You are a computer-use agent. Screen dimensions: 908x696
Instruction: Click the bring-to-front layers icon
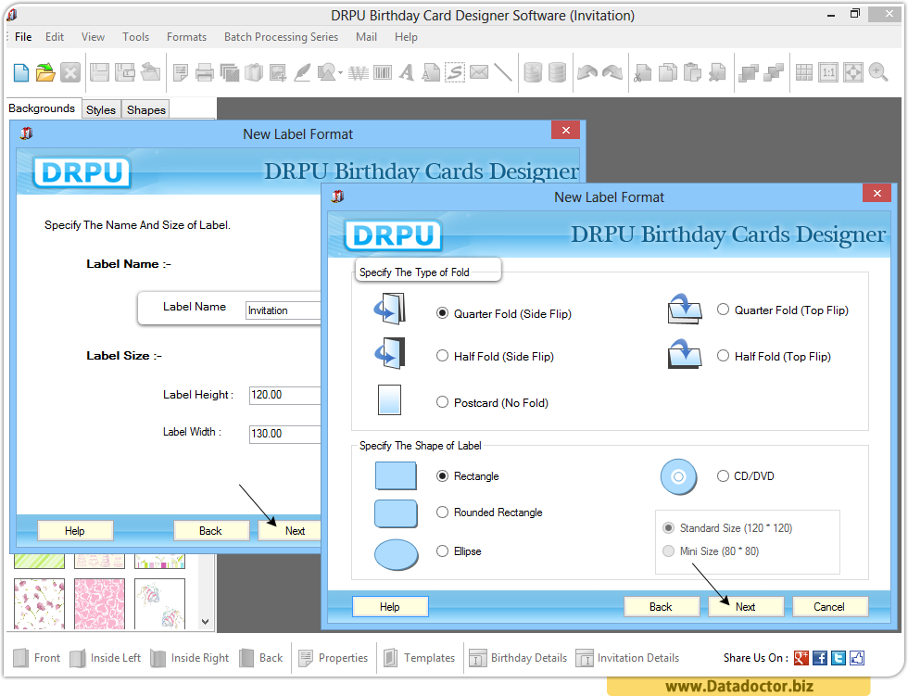[749, 73]
